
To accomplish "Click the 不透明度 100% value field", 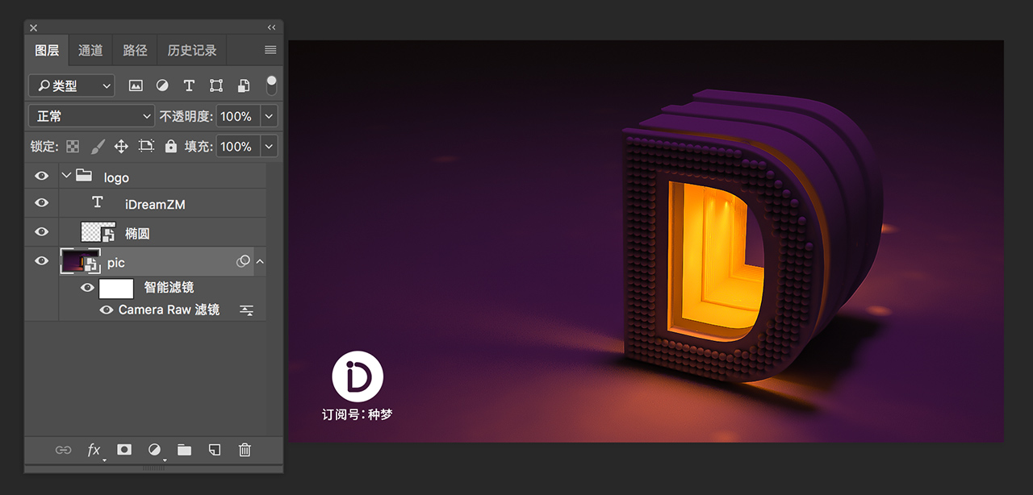I will (x=236, y=116).
